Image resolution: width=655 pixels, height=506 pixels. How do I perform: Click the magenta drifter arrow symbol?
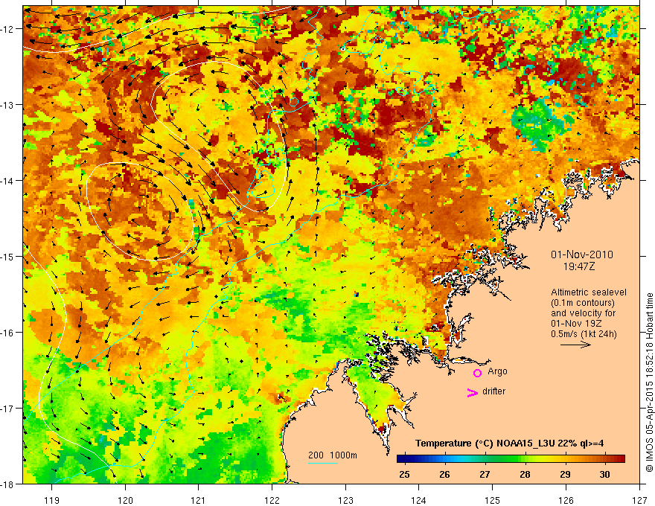tap(473, 392)
